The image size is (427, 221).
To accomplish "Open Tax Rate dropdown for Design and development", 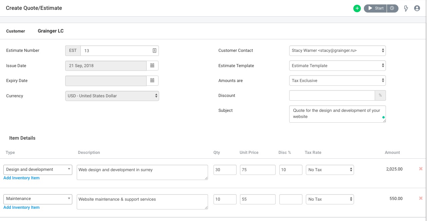I will pos(330,170).
